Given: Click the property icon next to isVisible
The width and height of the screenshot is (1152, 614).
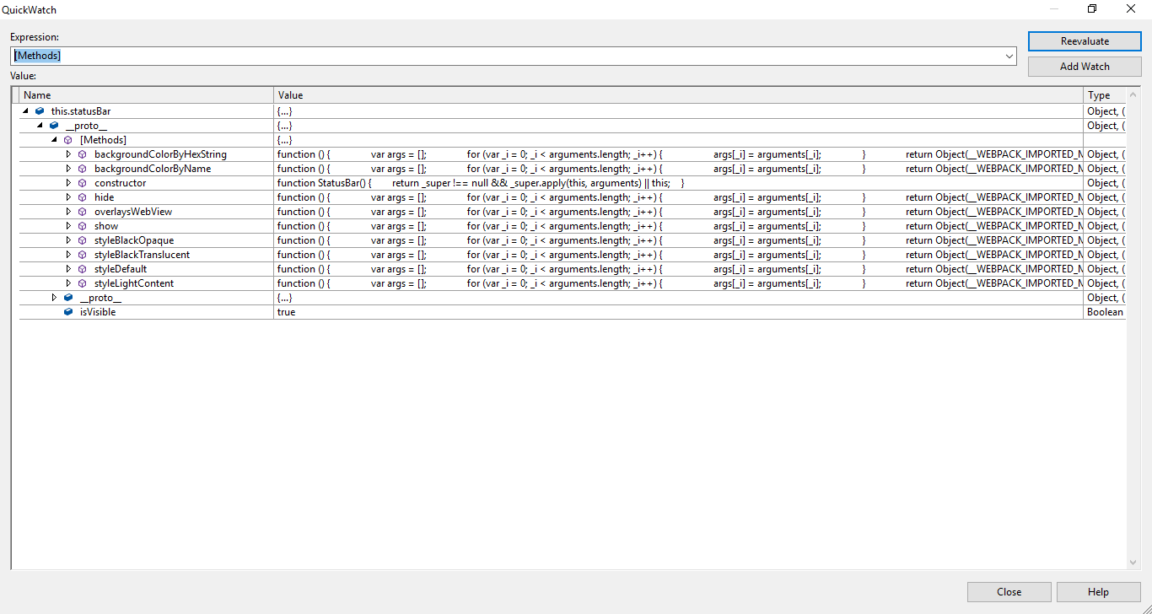Looking at the screenshot, I should [x=67, y=312].
